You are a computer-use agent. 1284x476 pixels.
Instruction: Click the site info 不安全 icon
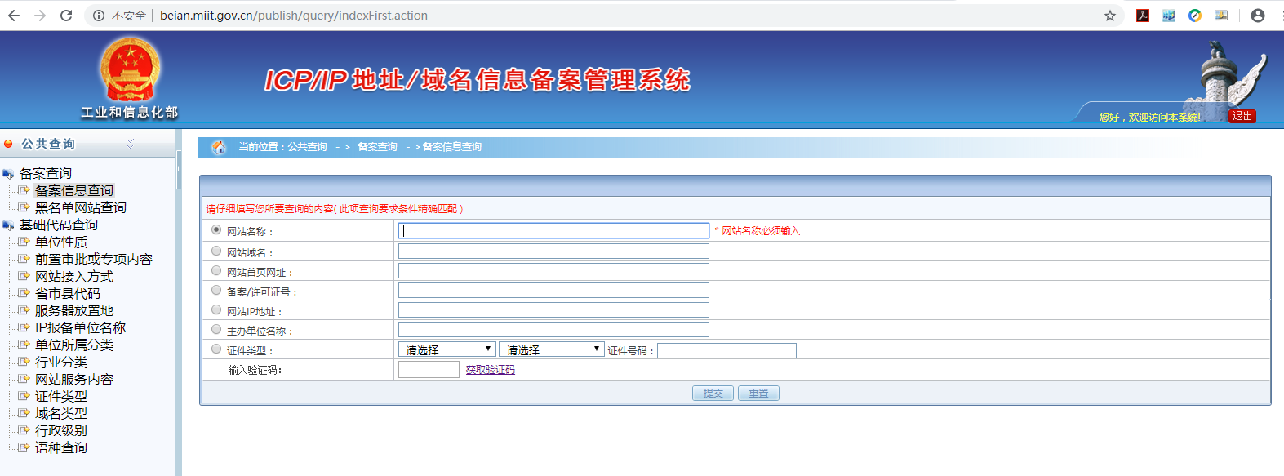[99, 16]
